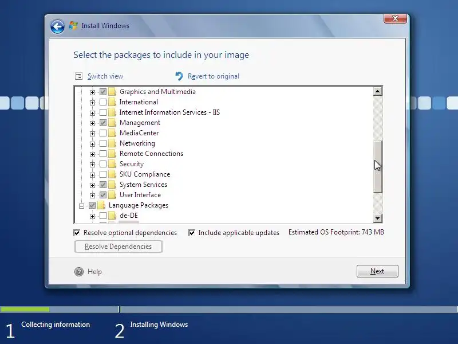The width and height of the screenshot is (458, 344).
Task: Select the Language Packages row label
Action: click(139, 205)
